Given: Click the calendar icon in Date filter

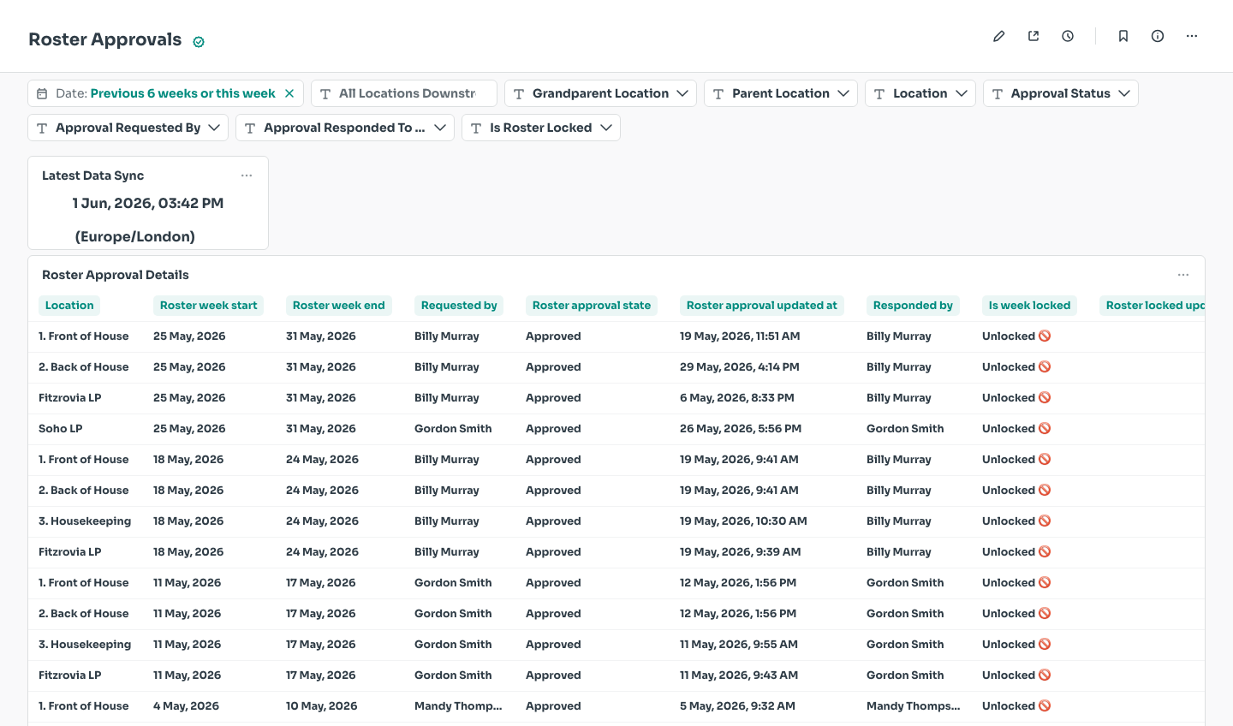Looking at the screenshot, I should tap(42, 93).
